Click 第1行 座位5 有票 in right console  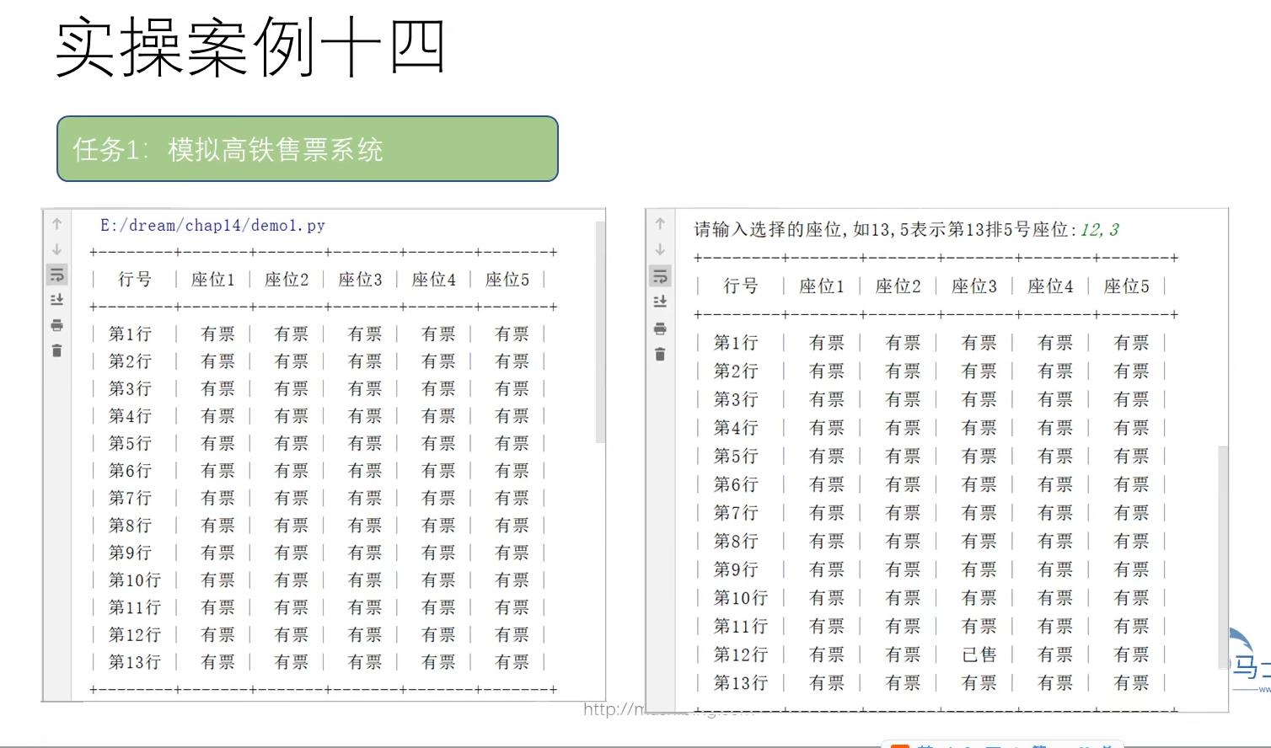coord(1131,343)
